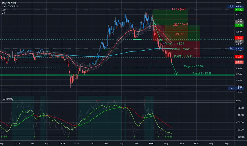Select the EMA indicator legend label
Viewport: 247px width, 146px height.
[x=4, y=10]
